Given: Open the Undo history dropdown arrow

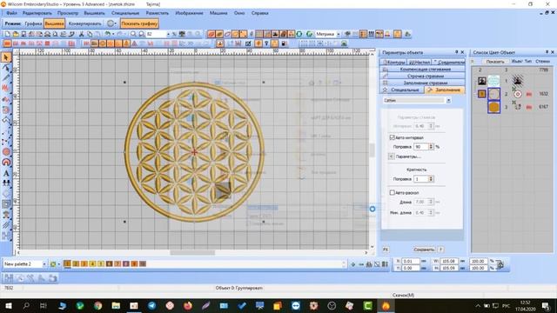Looking at the screenshot, I should (113, 34).
